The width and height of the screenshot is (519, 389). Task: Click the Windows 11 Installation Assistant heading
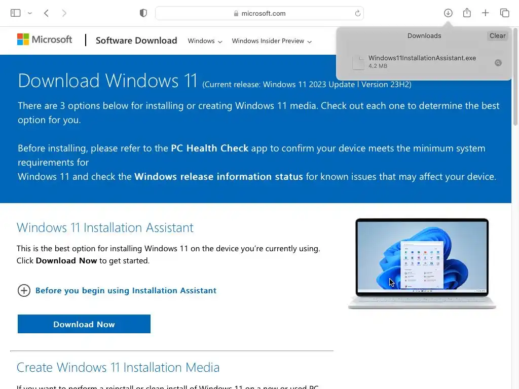pyautogui.click(x=105, y=227)
